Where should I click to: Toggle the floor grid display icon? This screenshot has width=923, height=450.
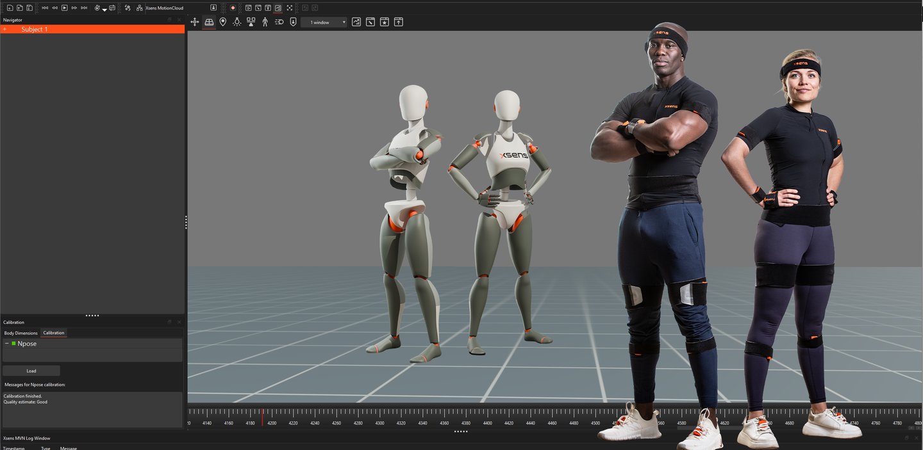coord(209,22)
